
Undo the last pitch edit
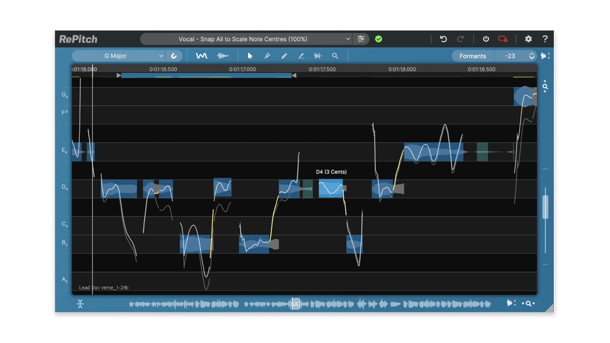pyautogui.click(x=443, y=39)
